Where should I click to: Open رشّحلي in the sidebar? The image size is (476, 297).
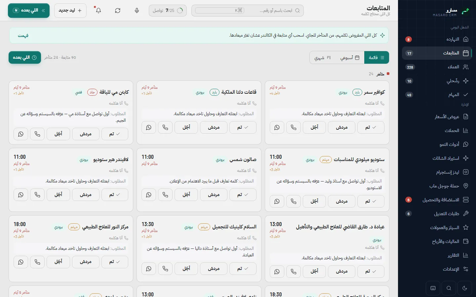437,81
